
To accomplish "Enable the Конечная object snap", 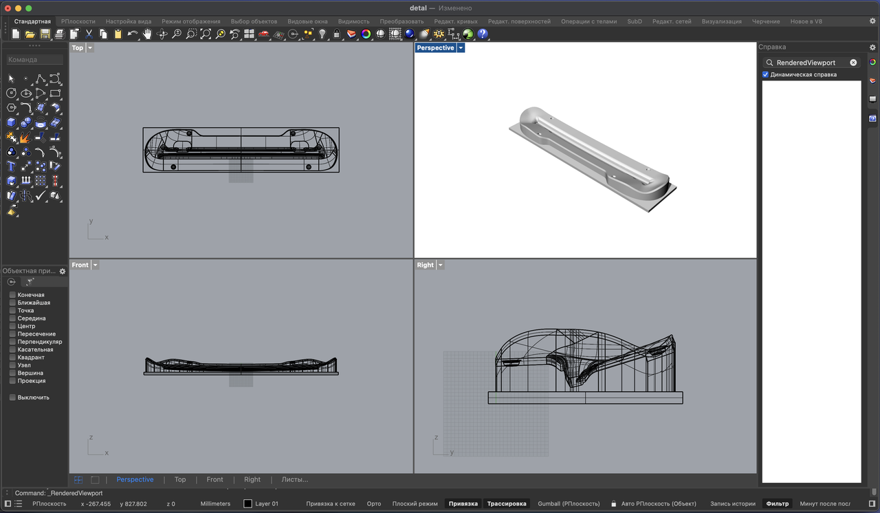I will coord(12,295).
